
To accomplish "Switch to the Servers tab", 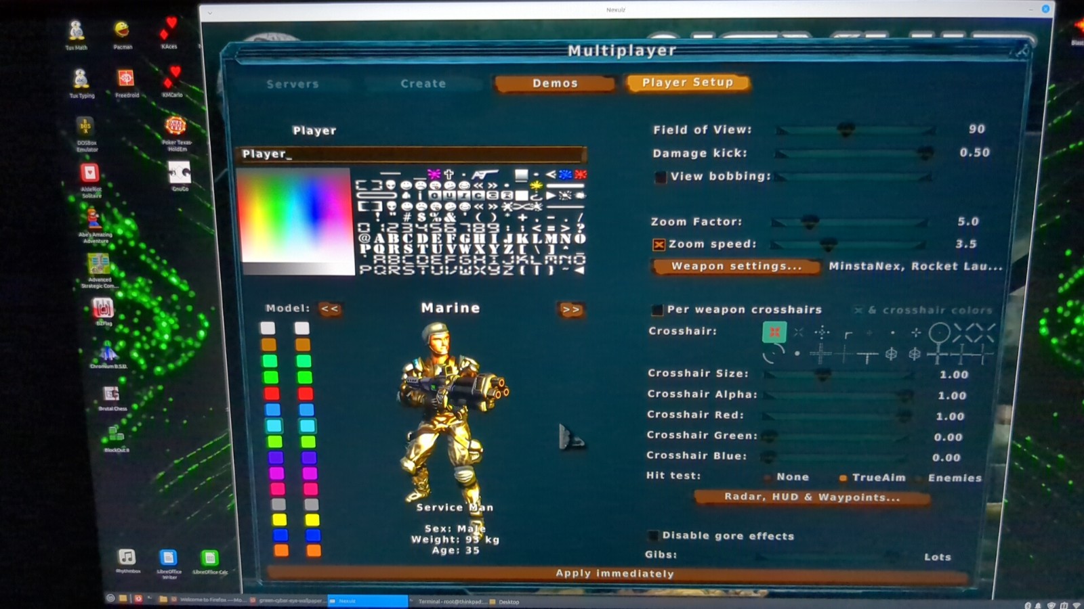I will [x=293, y=84].
